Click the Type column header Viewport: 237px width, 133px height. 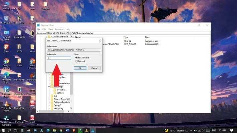click(126, 37)
